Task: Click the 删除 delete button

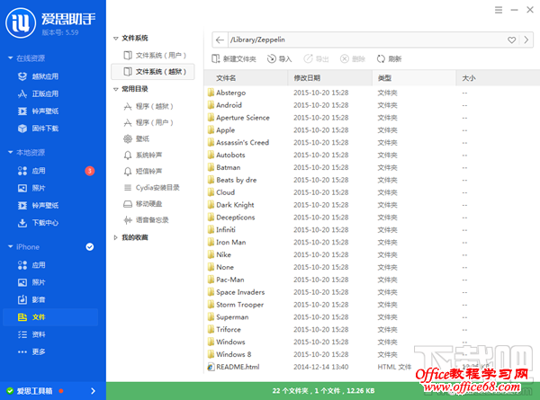Action: (x=353, y=58)
